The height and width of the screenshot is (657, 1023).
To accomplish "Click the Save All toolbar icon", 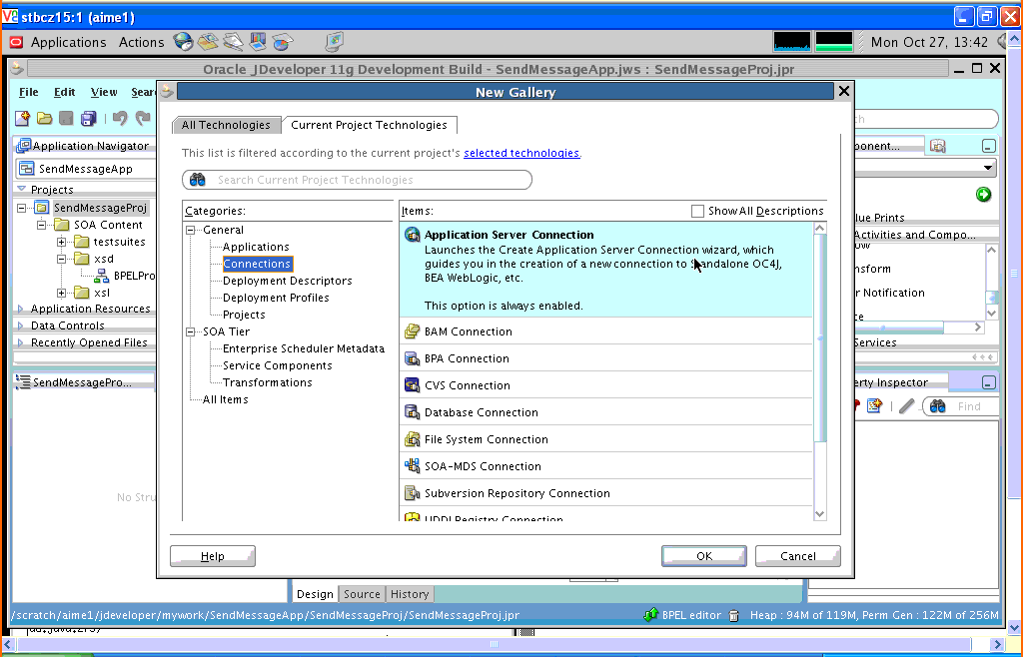I will (88, 118).
